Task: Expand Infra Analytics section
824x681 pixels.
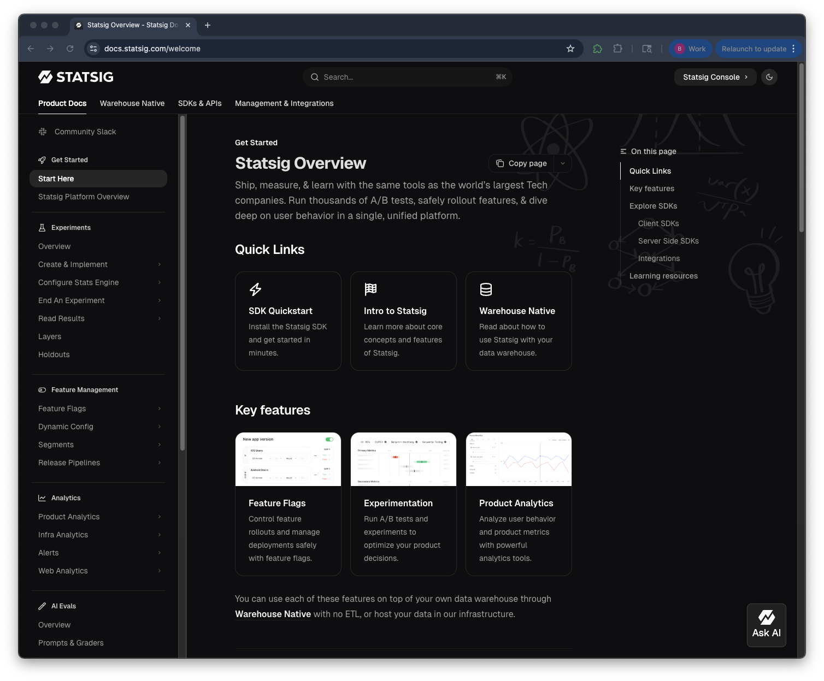Action: (160, 535)
